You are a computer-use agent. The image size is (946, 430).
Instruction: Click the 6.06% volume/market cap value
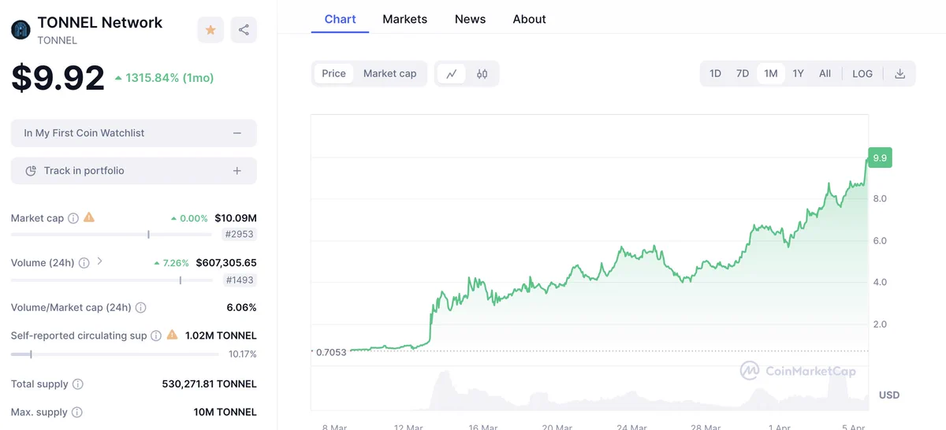(241, 308)
